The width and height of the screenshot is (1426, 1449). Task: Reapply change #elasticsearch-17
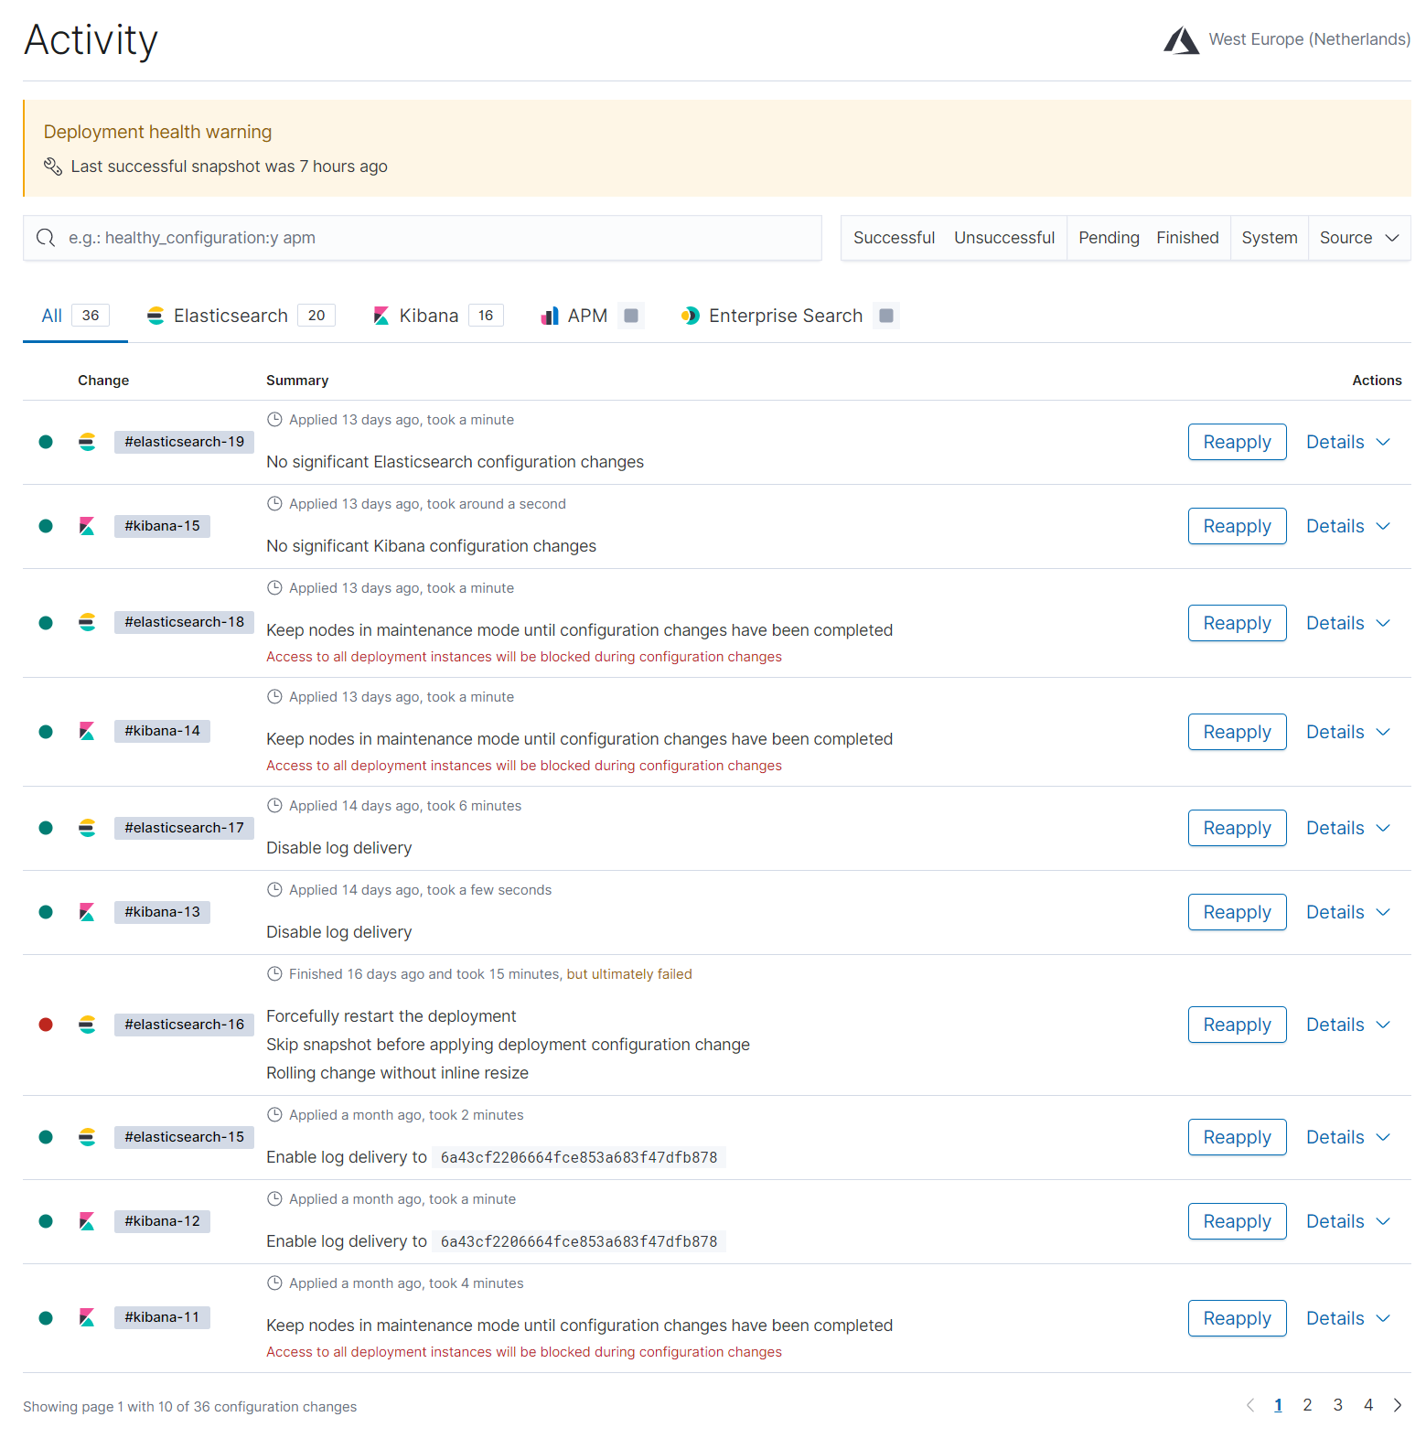(1237, 828)
